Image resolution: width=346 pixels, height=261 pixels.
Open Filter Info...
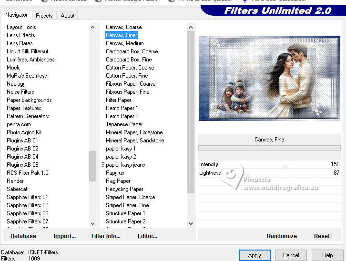[106, 236]
